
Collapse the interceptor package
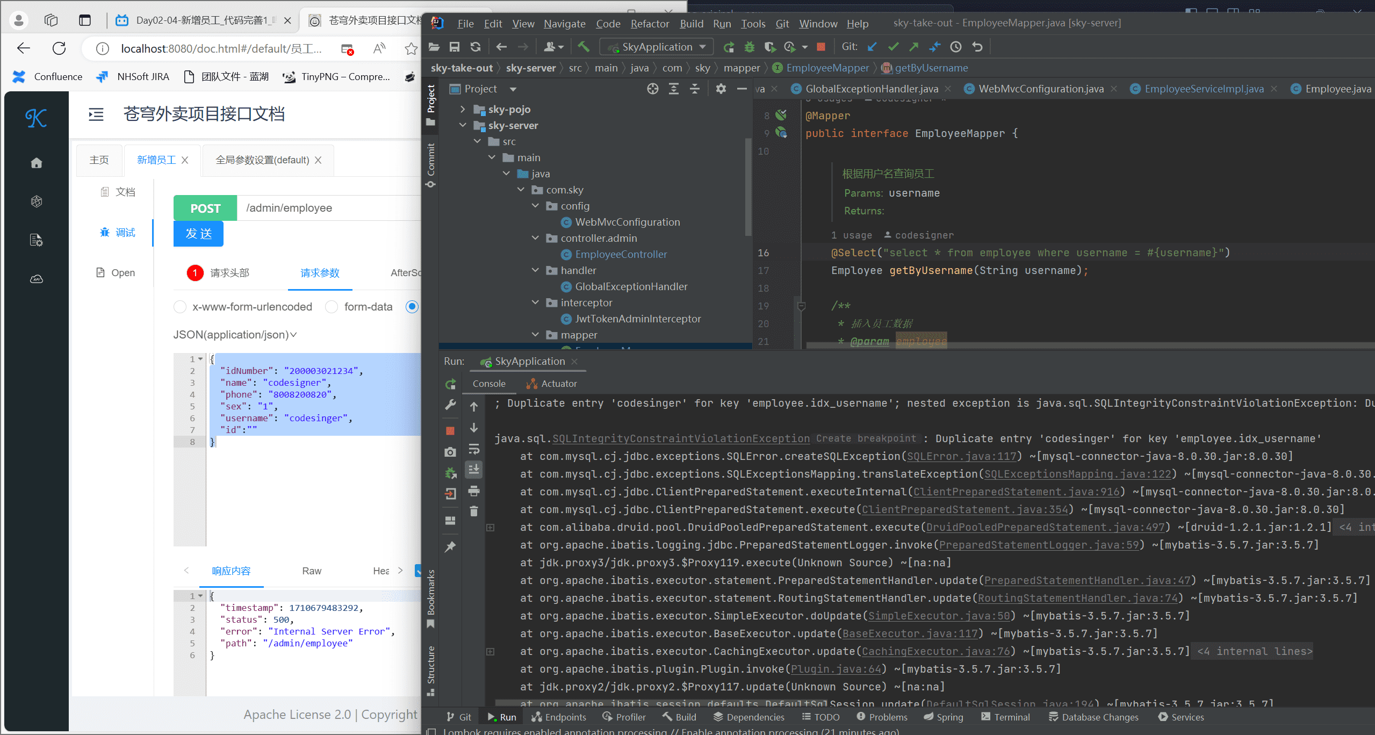(535, 302)
